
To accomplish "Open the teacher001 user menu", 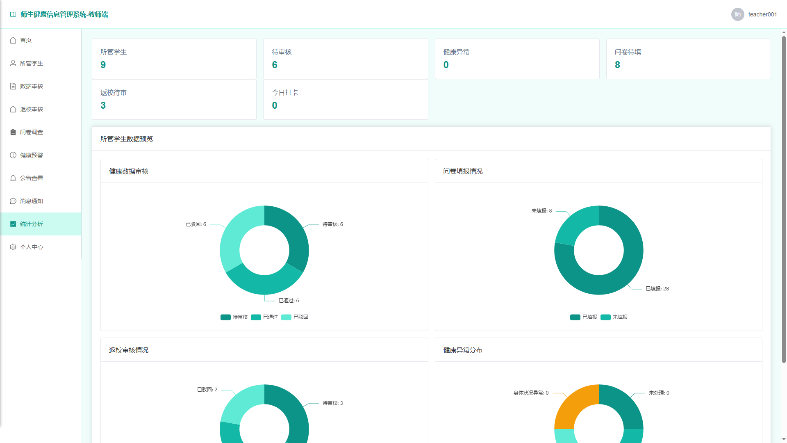I will 754,14.
